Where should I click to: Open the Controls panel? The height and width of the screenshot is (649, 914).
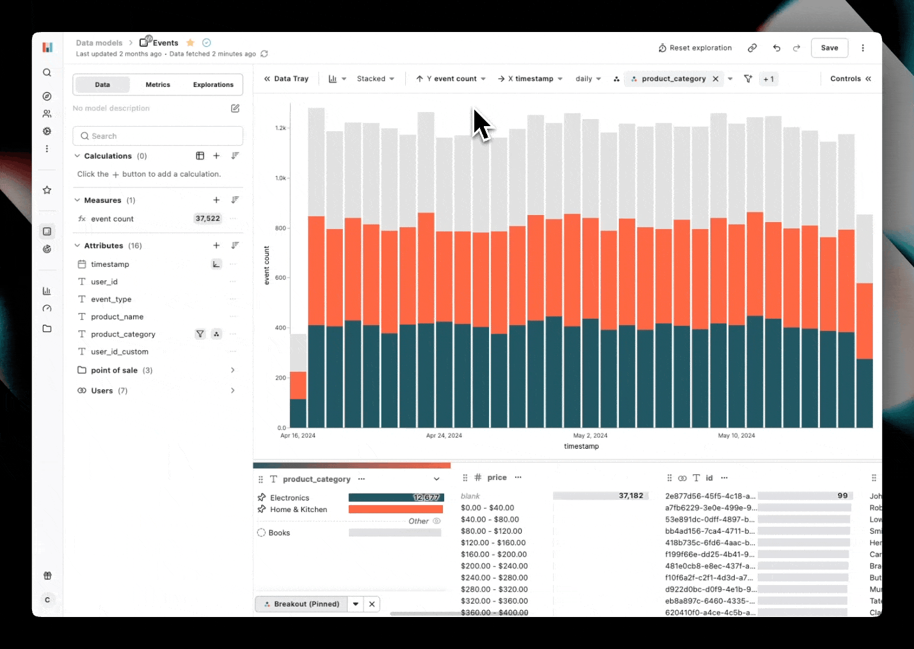click(851, 79)
